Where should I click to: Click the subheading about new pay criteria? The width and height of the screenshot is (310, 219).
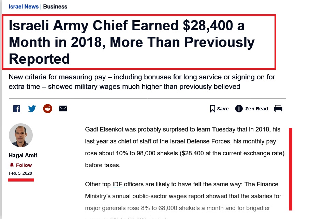142,82
